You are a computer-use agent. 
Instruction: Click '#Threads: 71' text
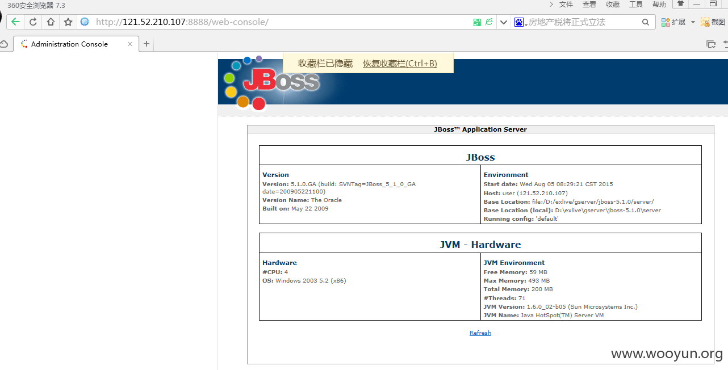point(505,298)
